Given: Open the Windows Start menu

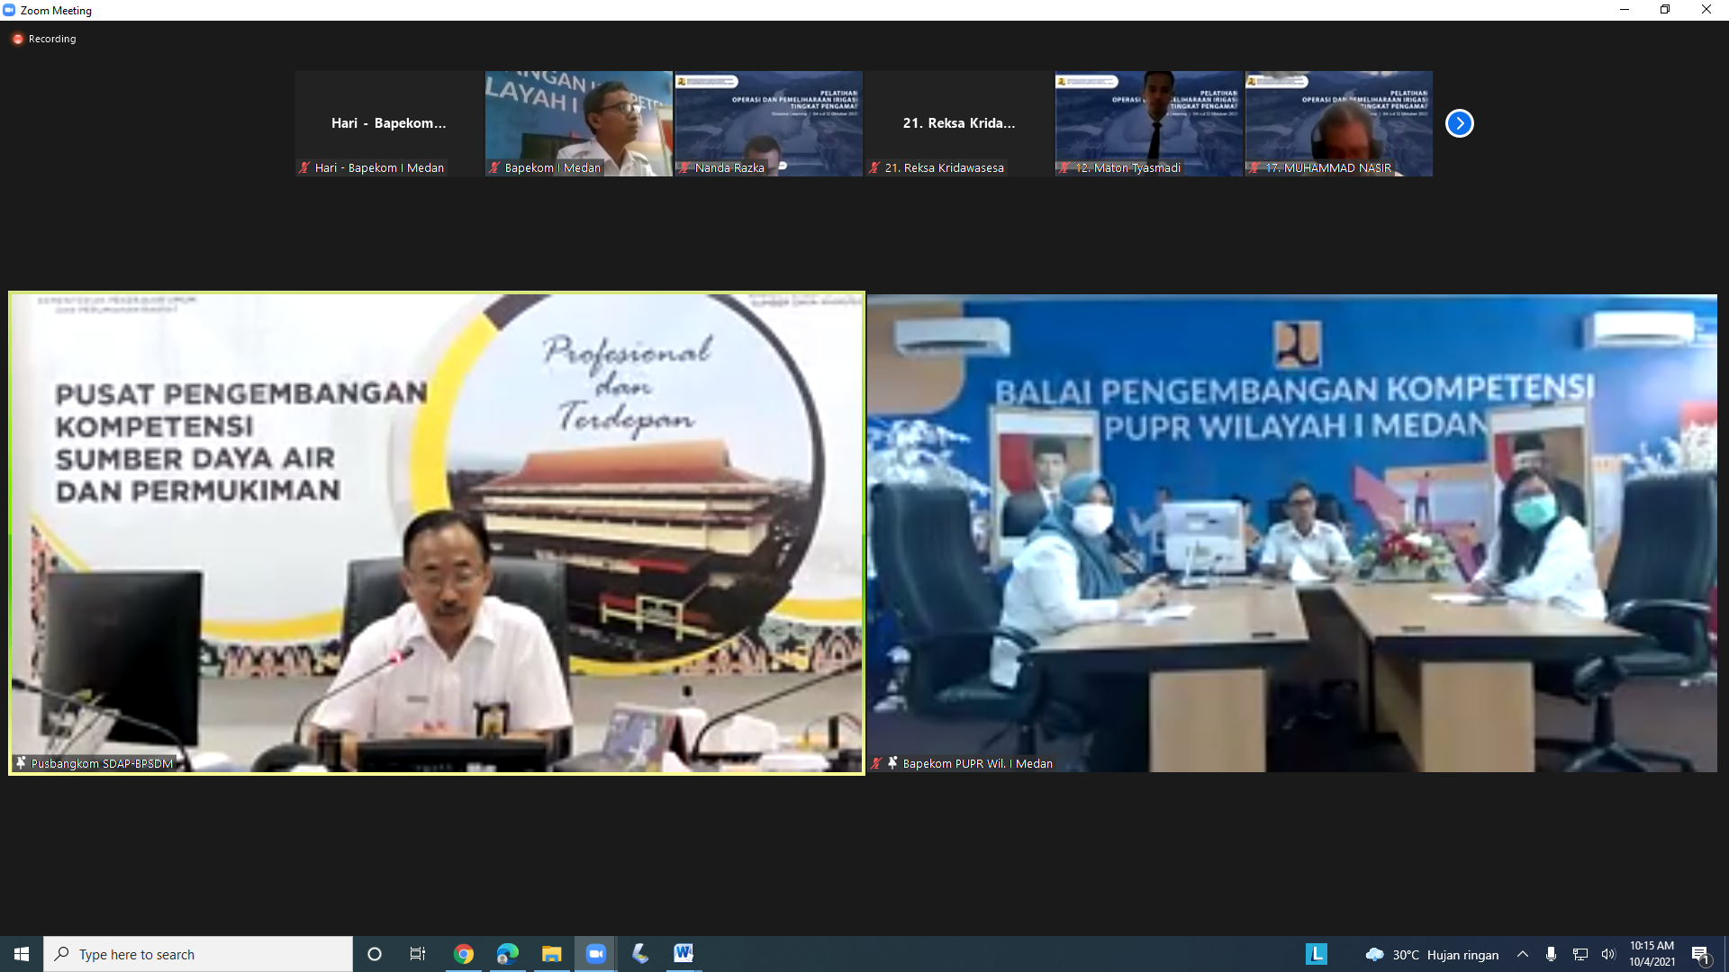Looking at the screenshot, I should point(22,954).
